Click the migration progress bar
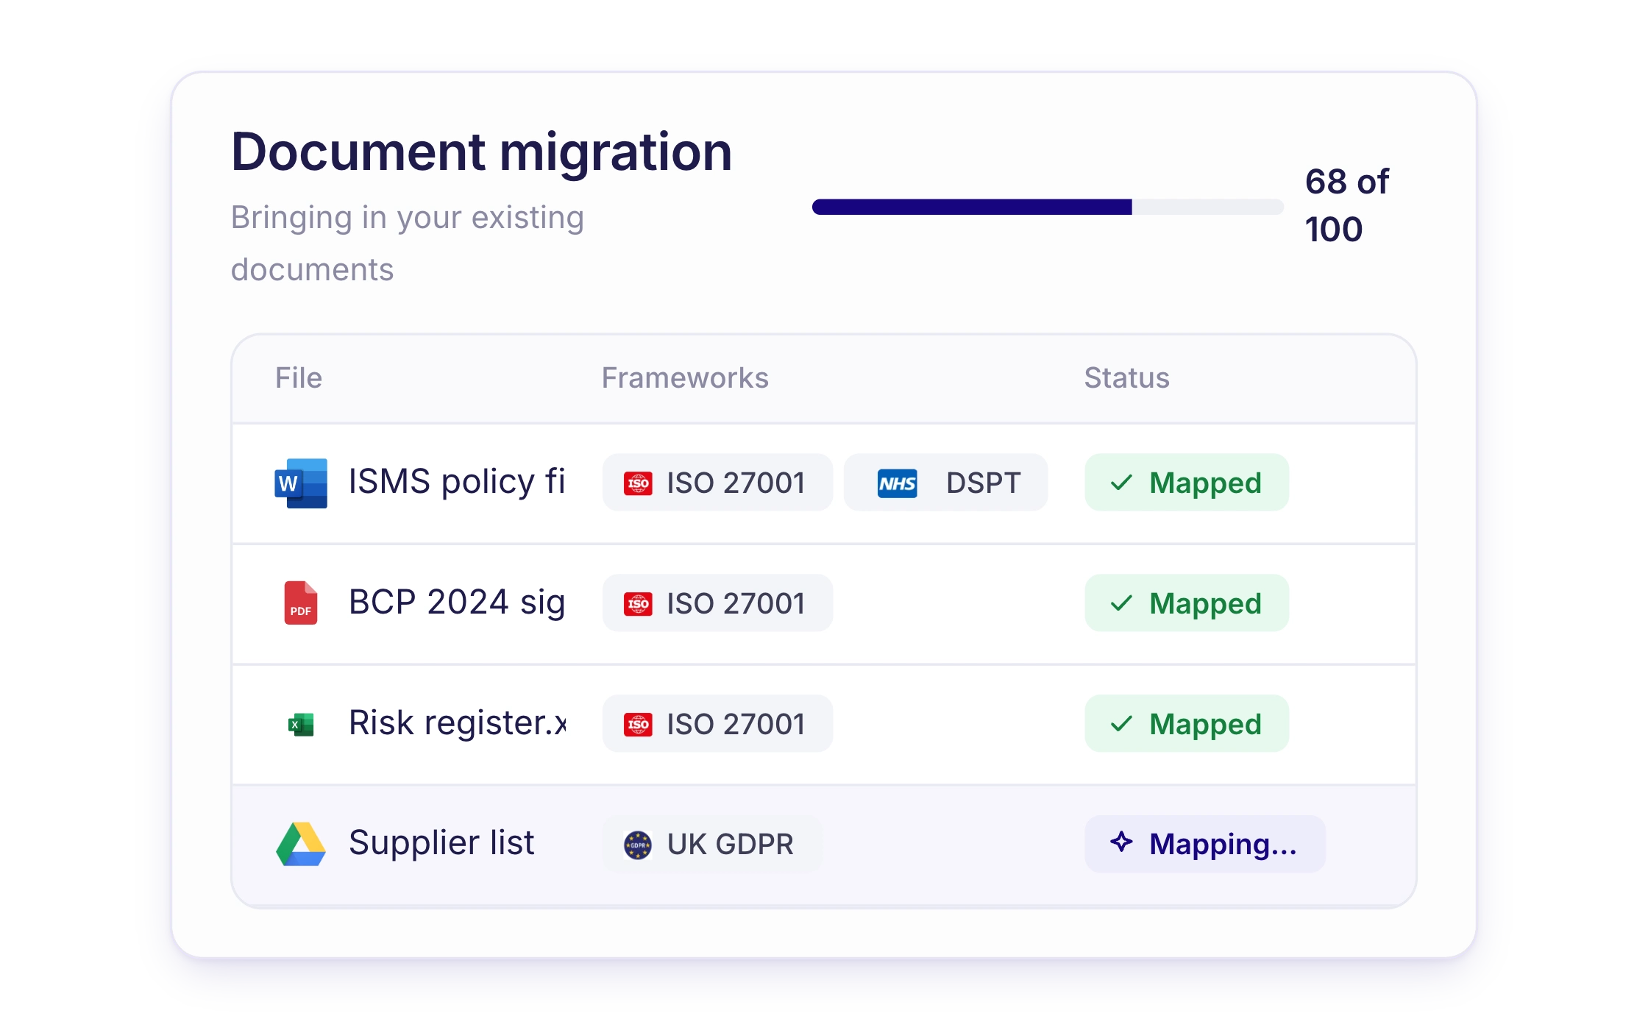Image resolution: width=1648 pixels, height=1030 pixels. pos(1048,207)
